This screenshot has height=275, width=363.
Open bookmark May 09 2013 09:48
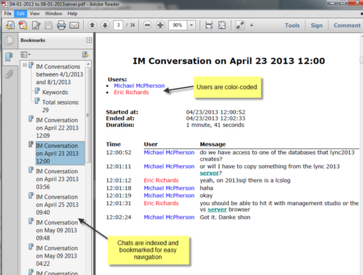tap(57, 230)
